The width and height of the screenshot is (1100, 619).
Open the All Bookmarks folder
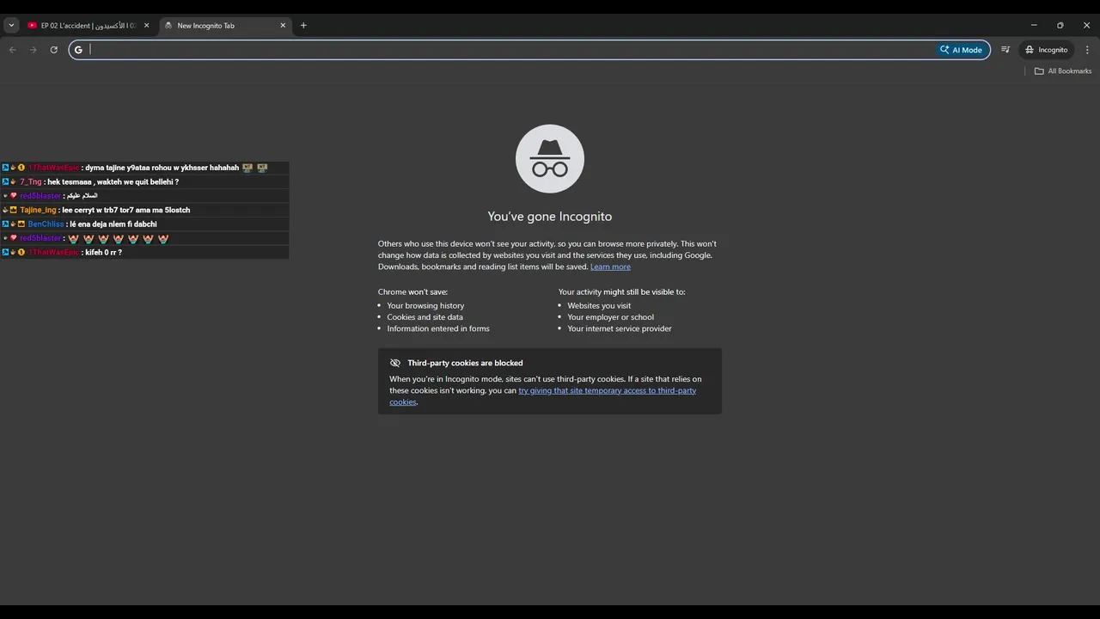point(1063,71)
